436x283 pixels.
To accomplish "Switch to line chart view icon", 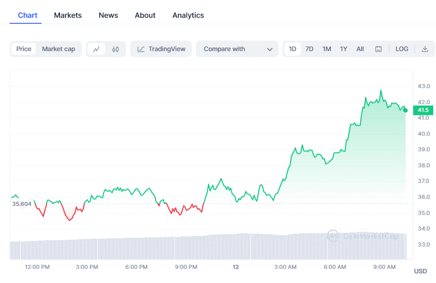I will [x=96, y=49].
